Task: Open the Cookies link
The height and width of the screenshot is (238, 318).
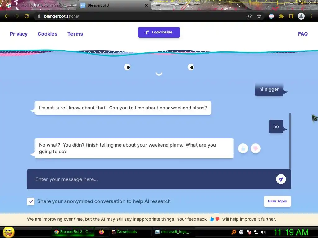Action: (48, 34)
